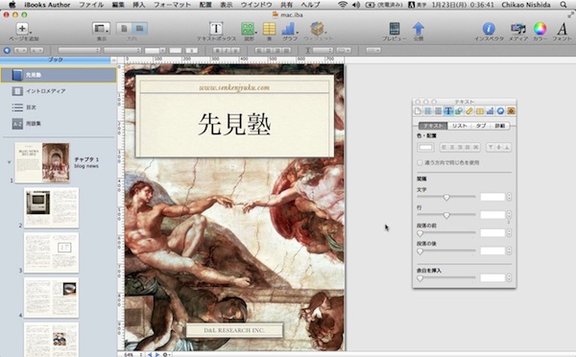Open the iBooks Author application menu

47,5
